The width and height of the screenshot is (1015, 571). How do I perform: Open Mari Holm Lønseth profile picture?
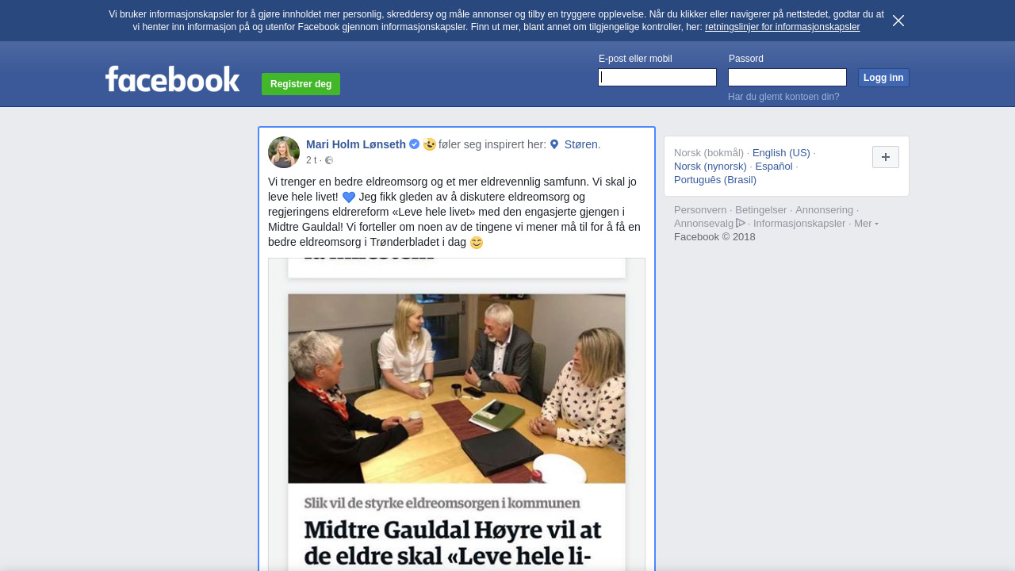[x=284, y=152]
